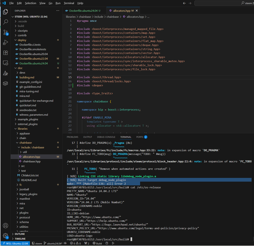Expand the OUTLINE section
The width and height of the screenshot is (254, 246).
[x=19, y=234]
